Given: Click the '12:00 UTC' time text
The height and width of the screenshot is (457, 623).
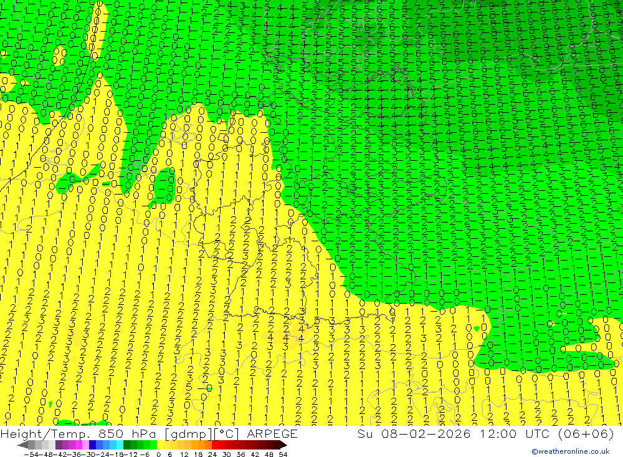Looking at the screenshot, I should point(516,433).
